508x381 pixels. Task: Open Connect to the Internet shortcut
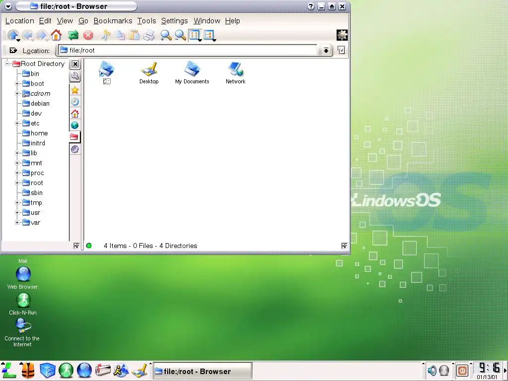tap(22, 333)
